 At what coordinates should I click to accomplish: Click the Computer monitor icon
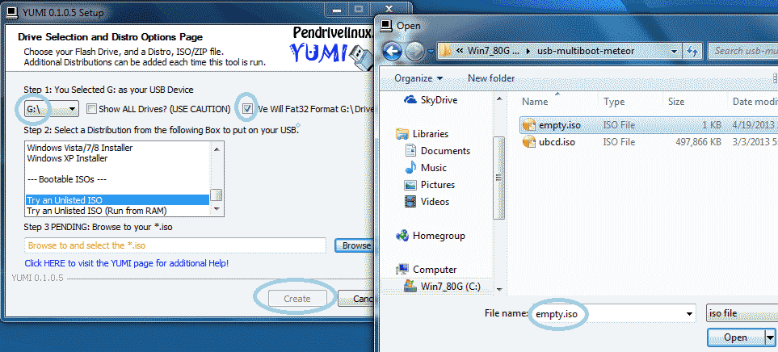[x=402, y=270]
